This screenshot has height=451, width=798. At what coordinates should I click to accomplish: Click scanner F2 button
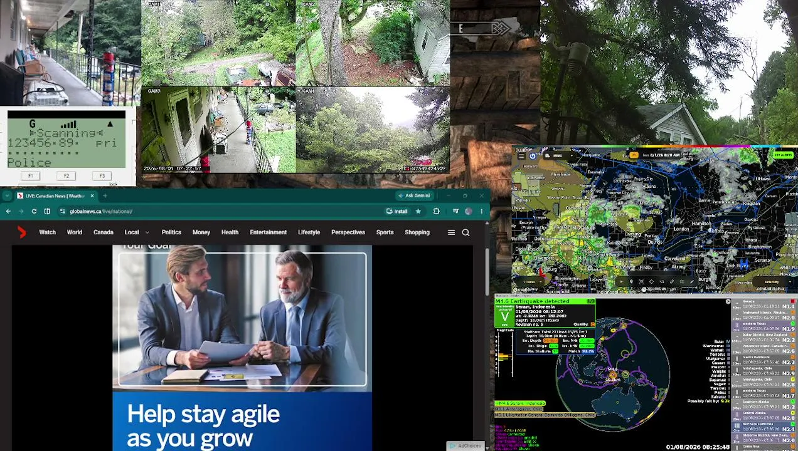coord(66,177)
